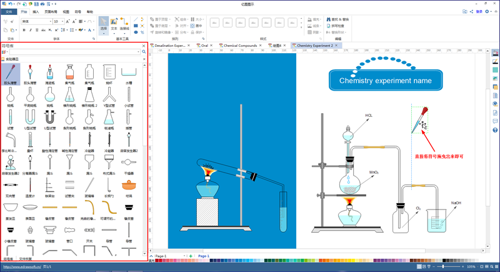Open the font color dropdown arrow

[x=93, y=30]
